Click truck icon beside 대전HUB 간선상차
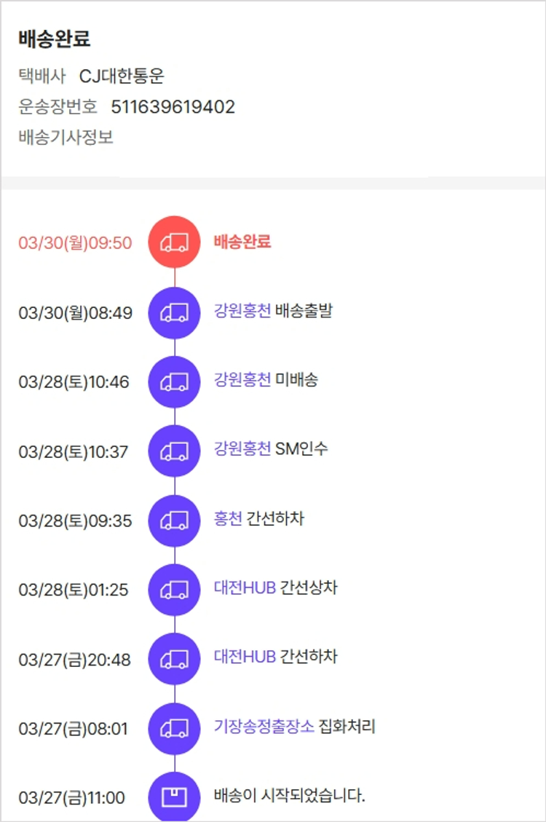546x822 pixels. 174,590
